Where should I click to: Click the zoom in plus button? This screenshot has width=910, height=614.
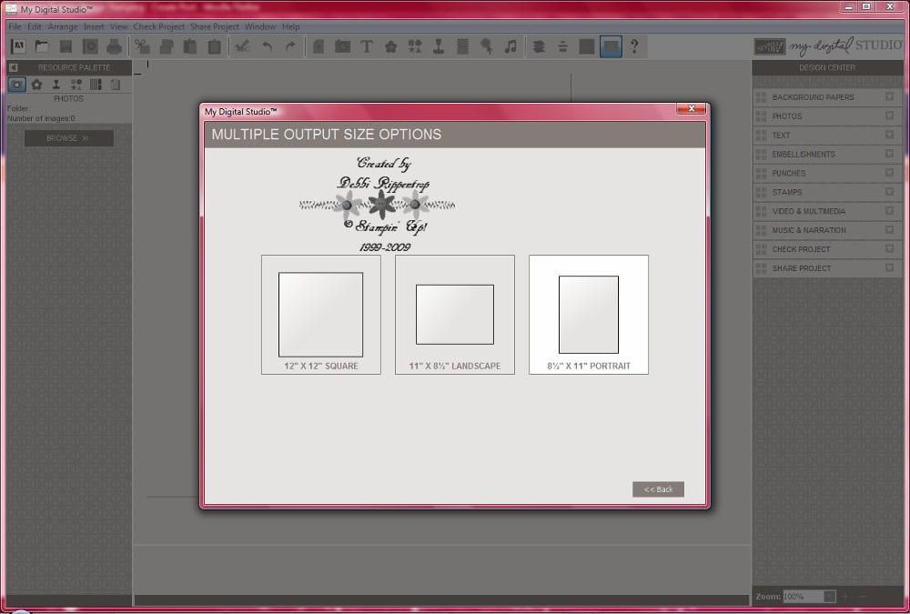tap(845, 597)
